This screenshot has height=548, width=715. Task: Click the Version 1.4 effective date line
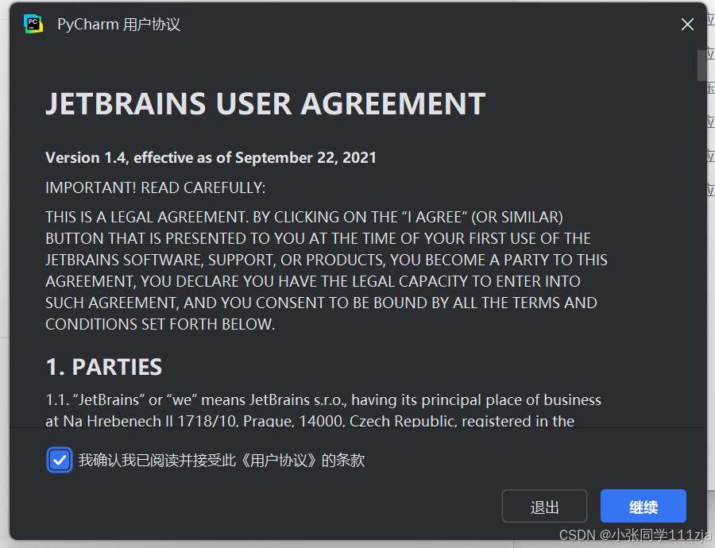(211, 158)
